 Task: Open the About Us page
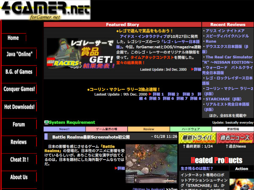point(19,177)
